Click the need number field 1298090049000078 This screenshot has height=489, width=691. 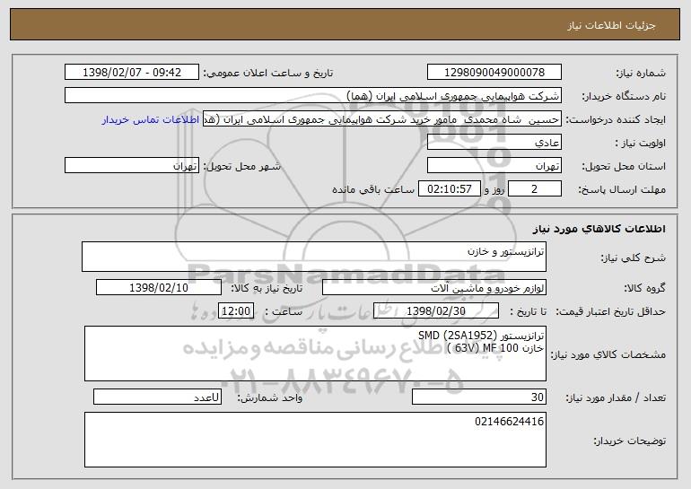coord(494,73)
